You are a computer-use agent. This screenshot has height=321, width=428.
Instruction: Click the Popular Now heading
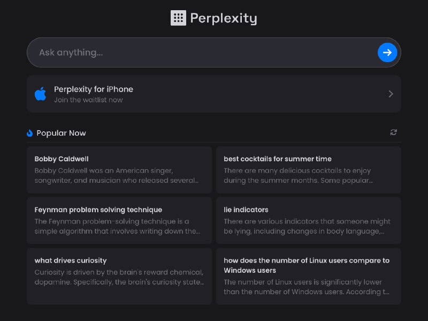tap(61, 133)
